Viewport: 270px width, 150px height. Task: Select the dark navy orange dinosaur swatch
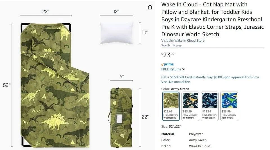coord(190,106)
